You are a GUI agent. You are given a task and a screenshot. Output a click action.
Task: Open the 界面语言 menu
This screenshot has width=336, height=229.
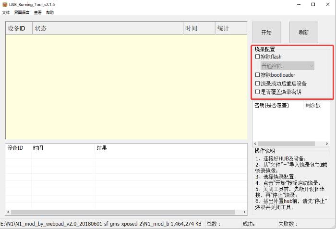(21, 12)
